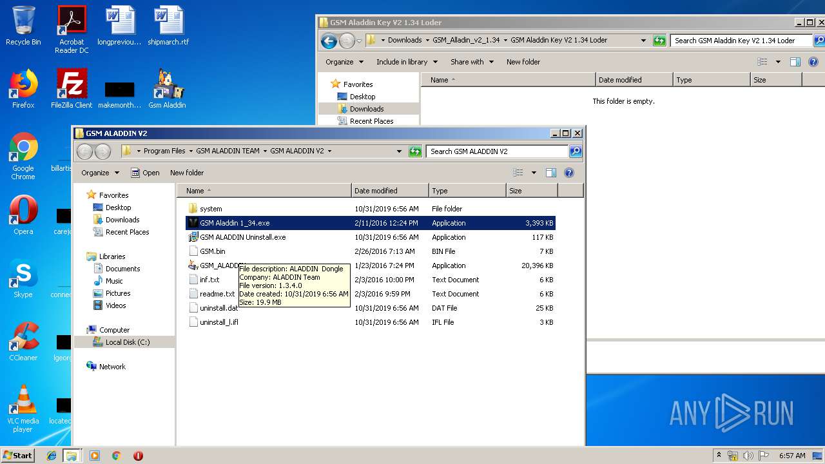Click Back button in Loder window
825x464 pixels.
329,41
